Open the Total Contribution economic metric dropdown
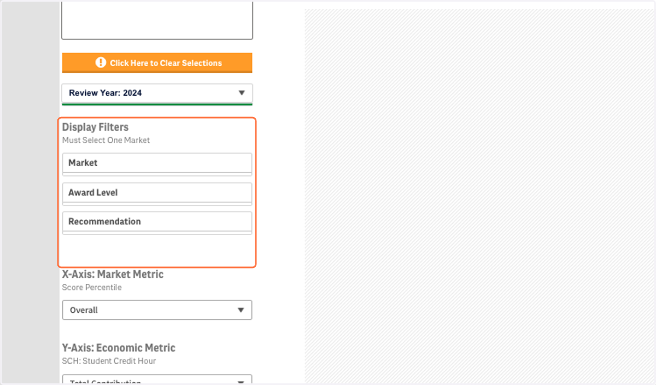Viewport: 656px width, 385px height. 157,380
